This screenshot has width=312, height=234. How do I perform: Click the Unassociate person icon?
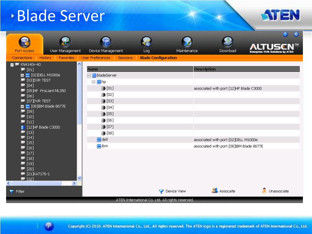264,191
